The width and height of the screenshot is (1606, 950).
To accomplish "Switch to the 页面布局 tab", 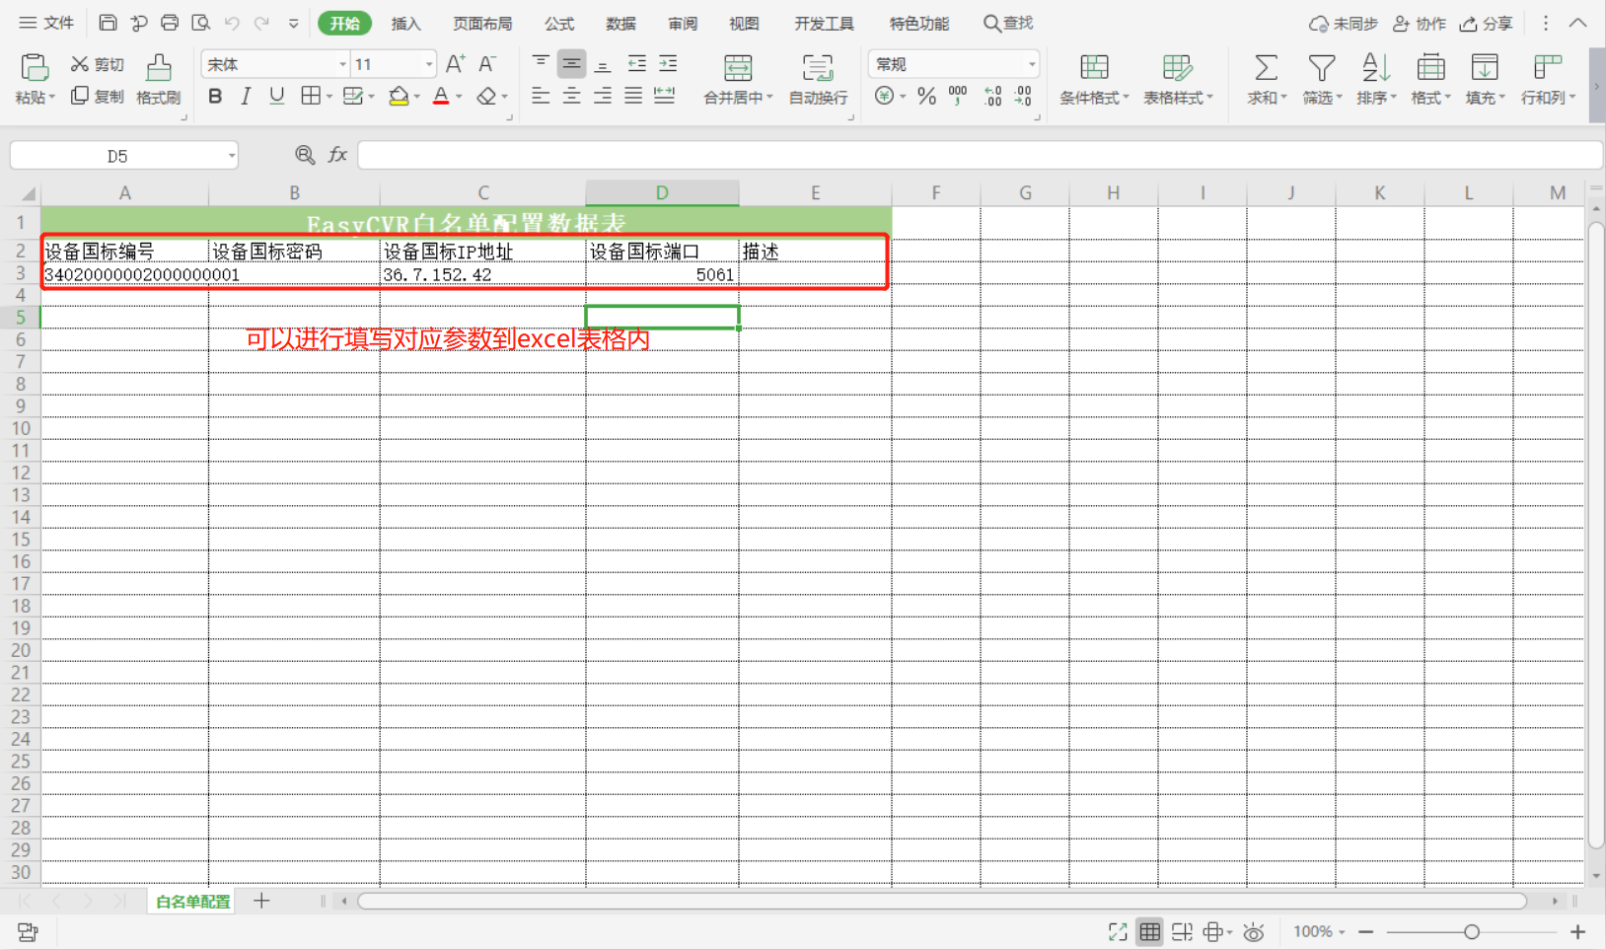I will pyautogui.click(x=482, y=24).
